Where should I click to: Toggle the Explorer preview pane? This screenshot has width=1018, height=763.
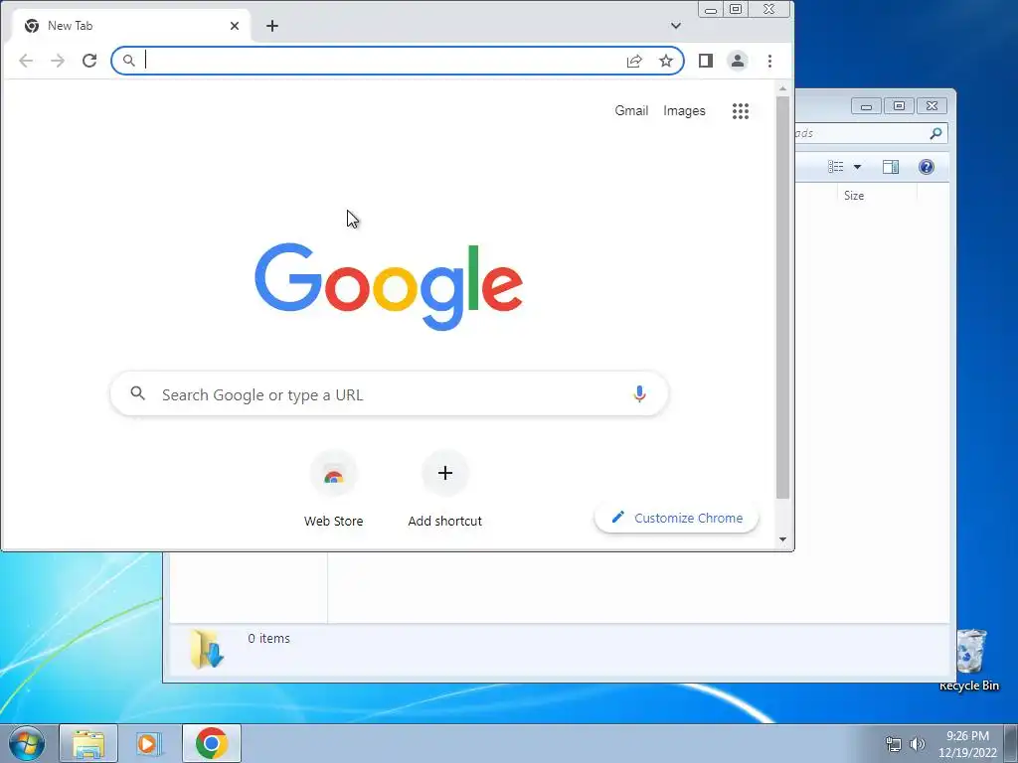(x=891, y=167)
